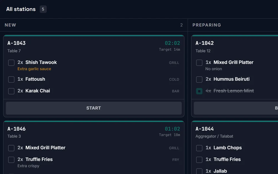Viewport: 278px width, 174px height.
Task: Tick Hummus Beiruti checkbox
Action: coord(199,79)
